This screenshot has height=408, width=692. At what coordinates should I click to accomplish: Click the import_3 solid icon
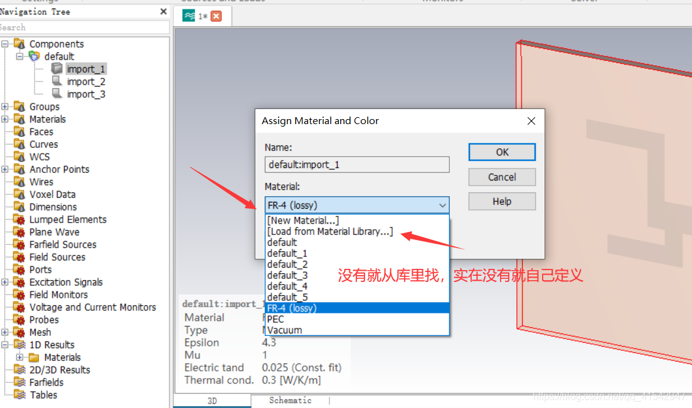pos(57,93)
